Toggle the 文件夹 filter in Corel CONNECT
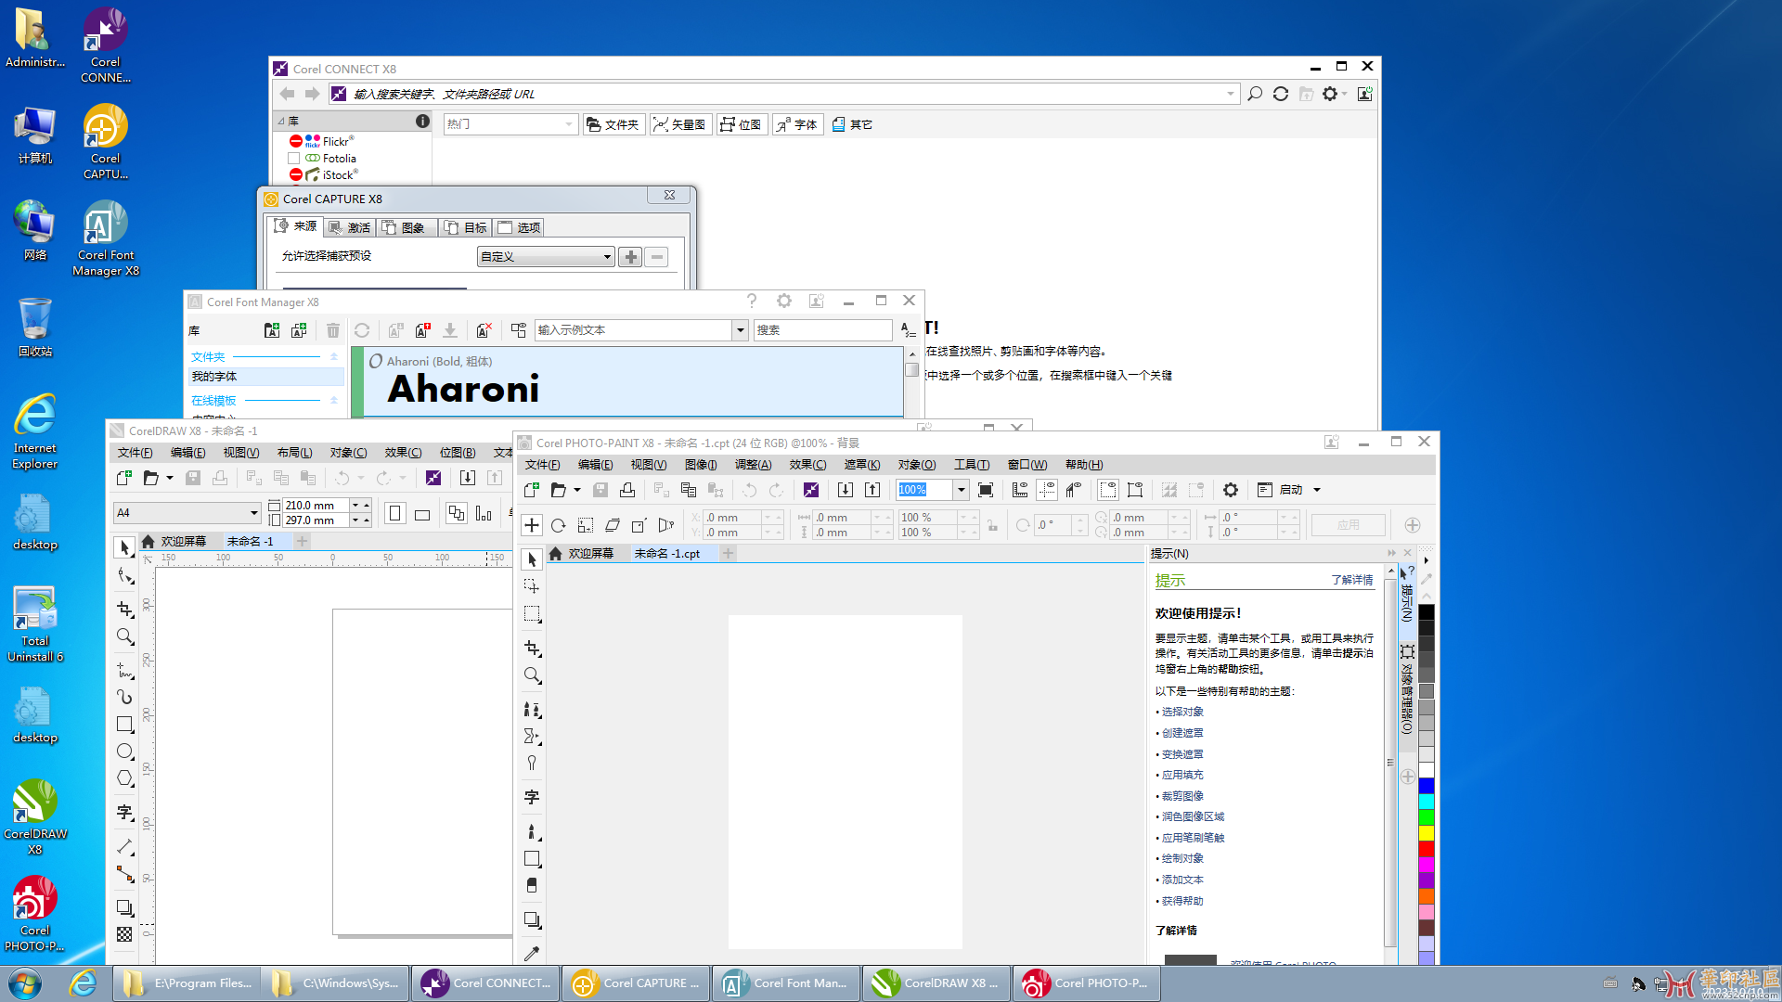The height and width of the screenshot is (1002, 1782). (613, 124)
